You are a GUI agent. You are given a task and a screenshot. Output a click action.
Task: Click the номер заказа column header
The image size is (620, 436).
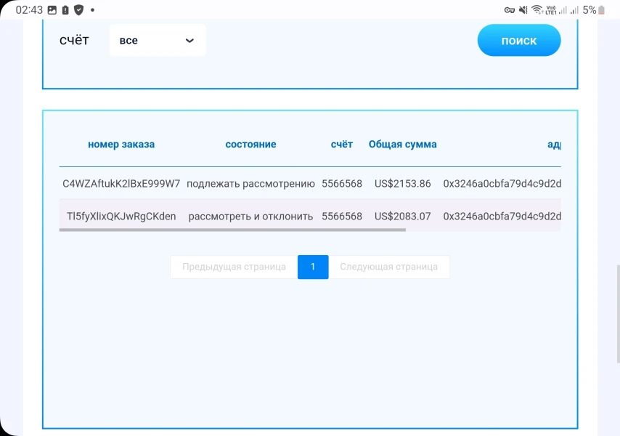click(121, 145)
